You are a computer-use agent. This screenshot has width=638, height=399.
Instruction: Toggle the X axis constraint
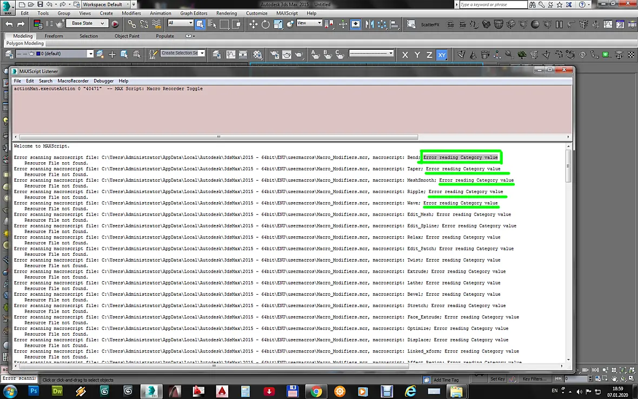tap(405, 55)
